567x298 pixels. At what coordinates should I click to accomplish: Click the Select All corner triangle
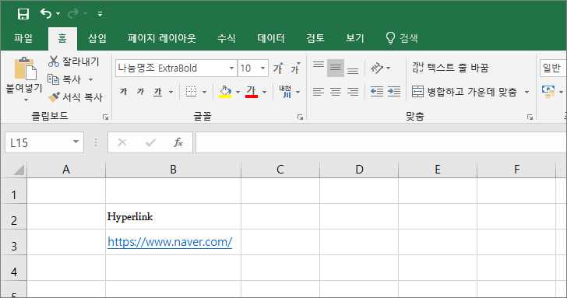pos(18,170)
